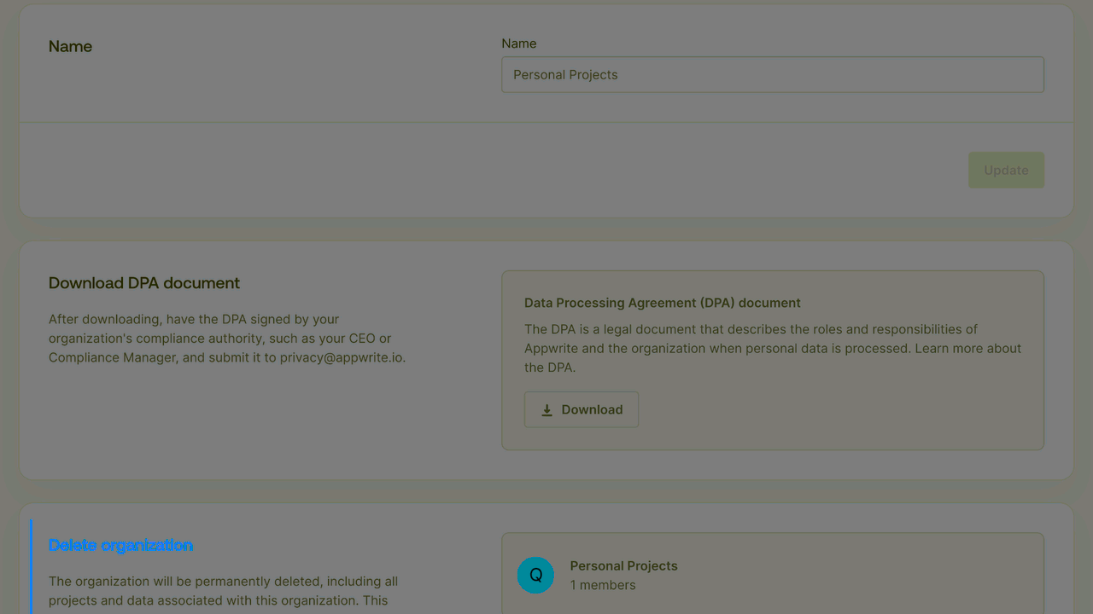Click the Delete organization description text

point(223,590)
